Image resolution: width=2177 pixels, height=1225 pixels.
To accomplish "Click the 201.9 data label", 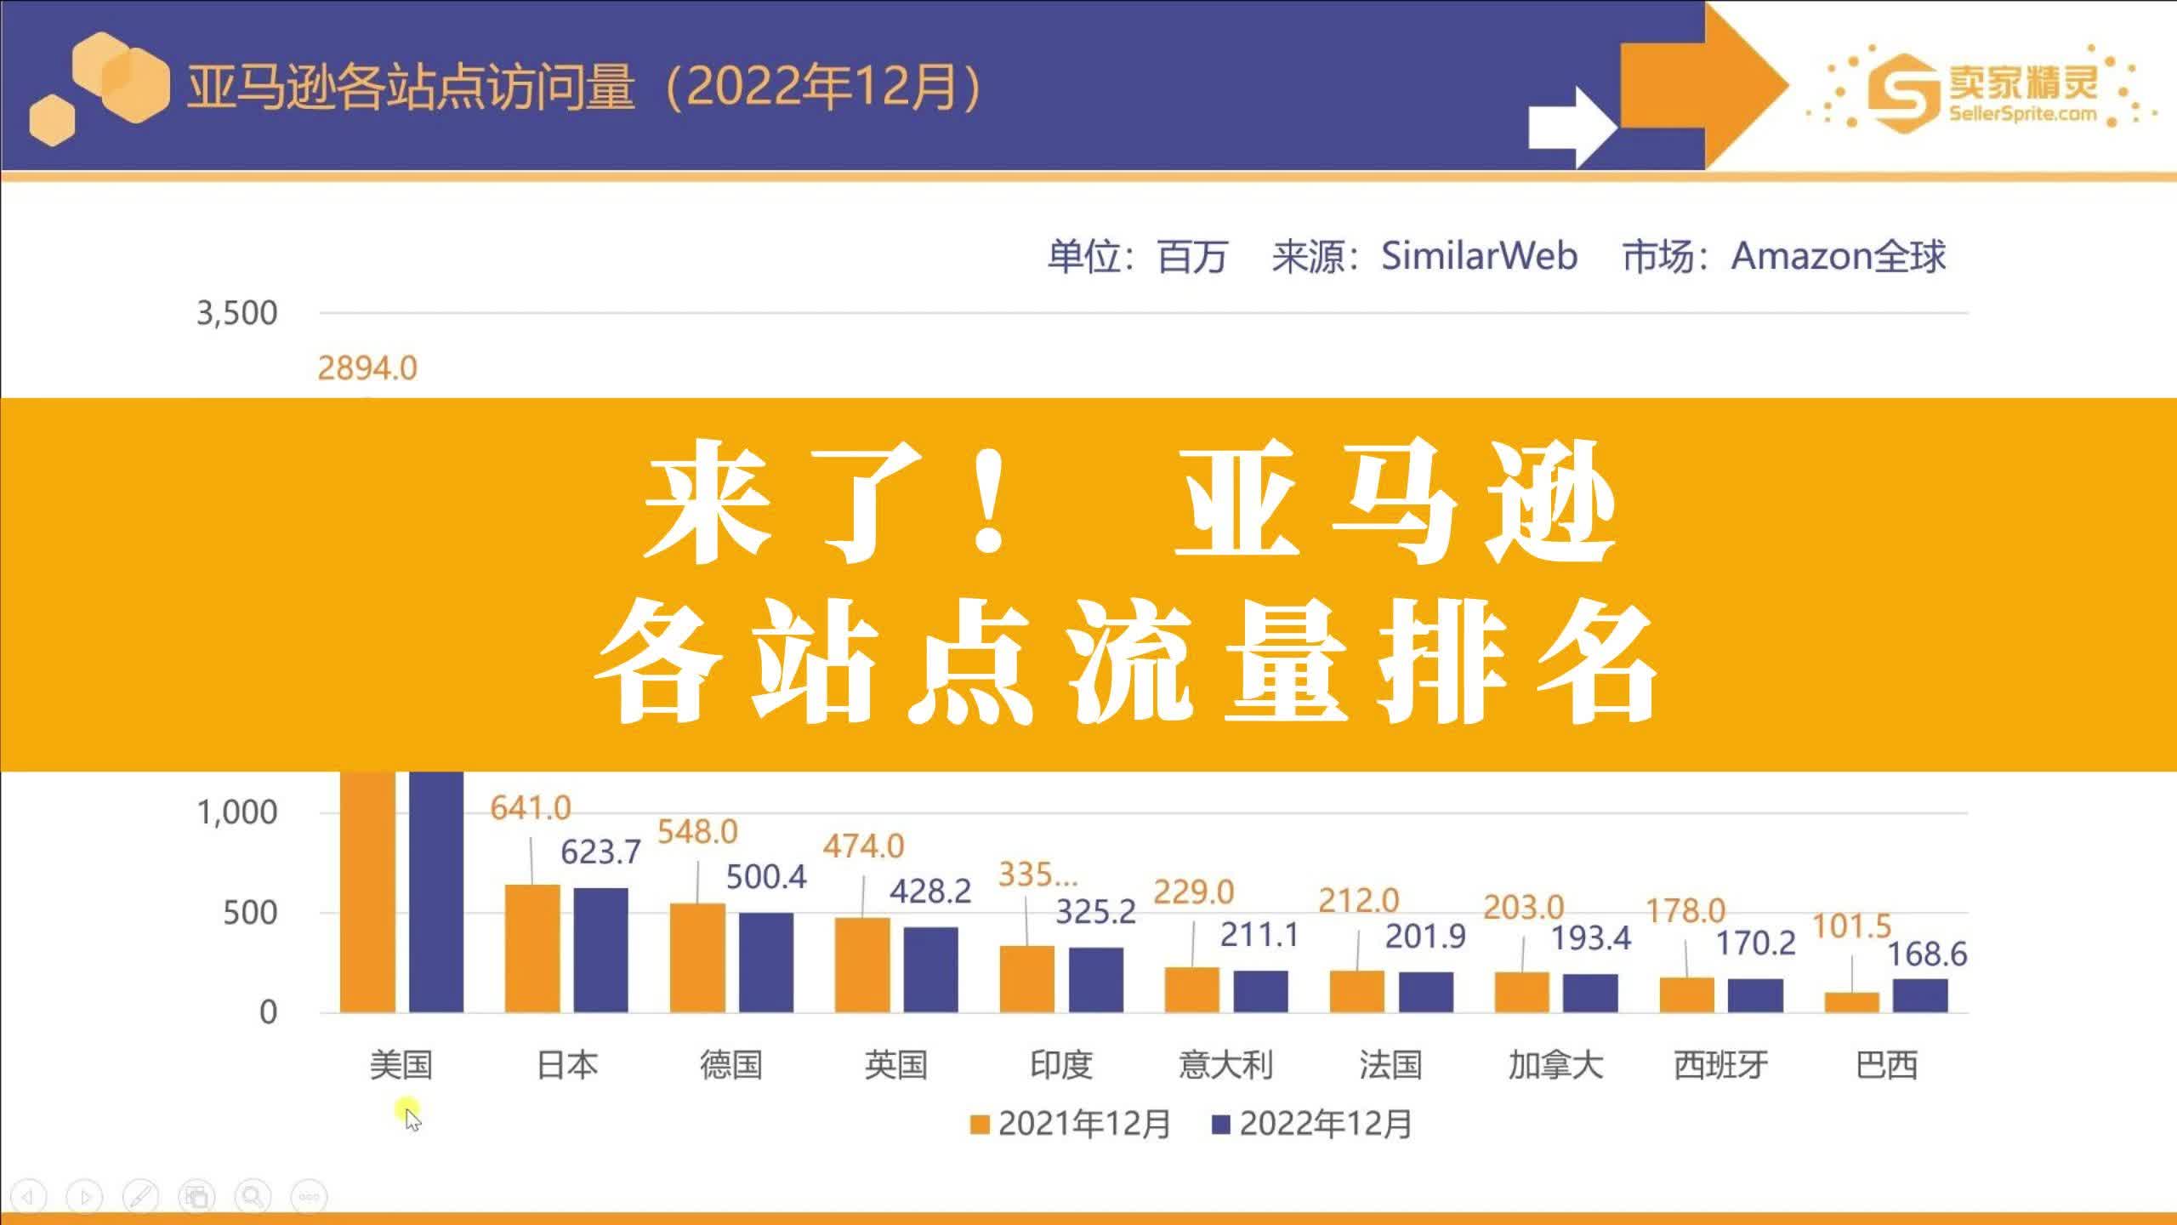I will 1425,937.
